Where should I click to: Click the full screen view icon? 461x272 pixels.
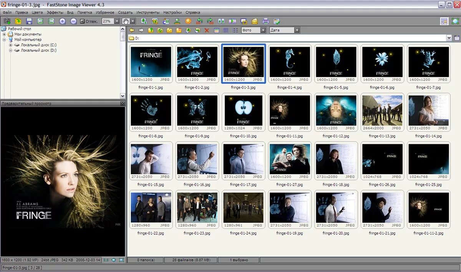pyautogui.click(x=456, y=21)
